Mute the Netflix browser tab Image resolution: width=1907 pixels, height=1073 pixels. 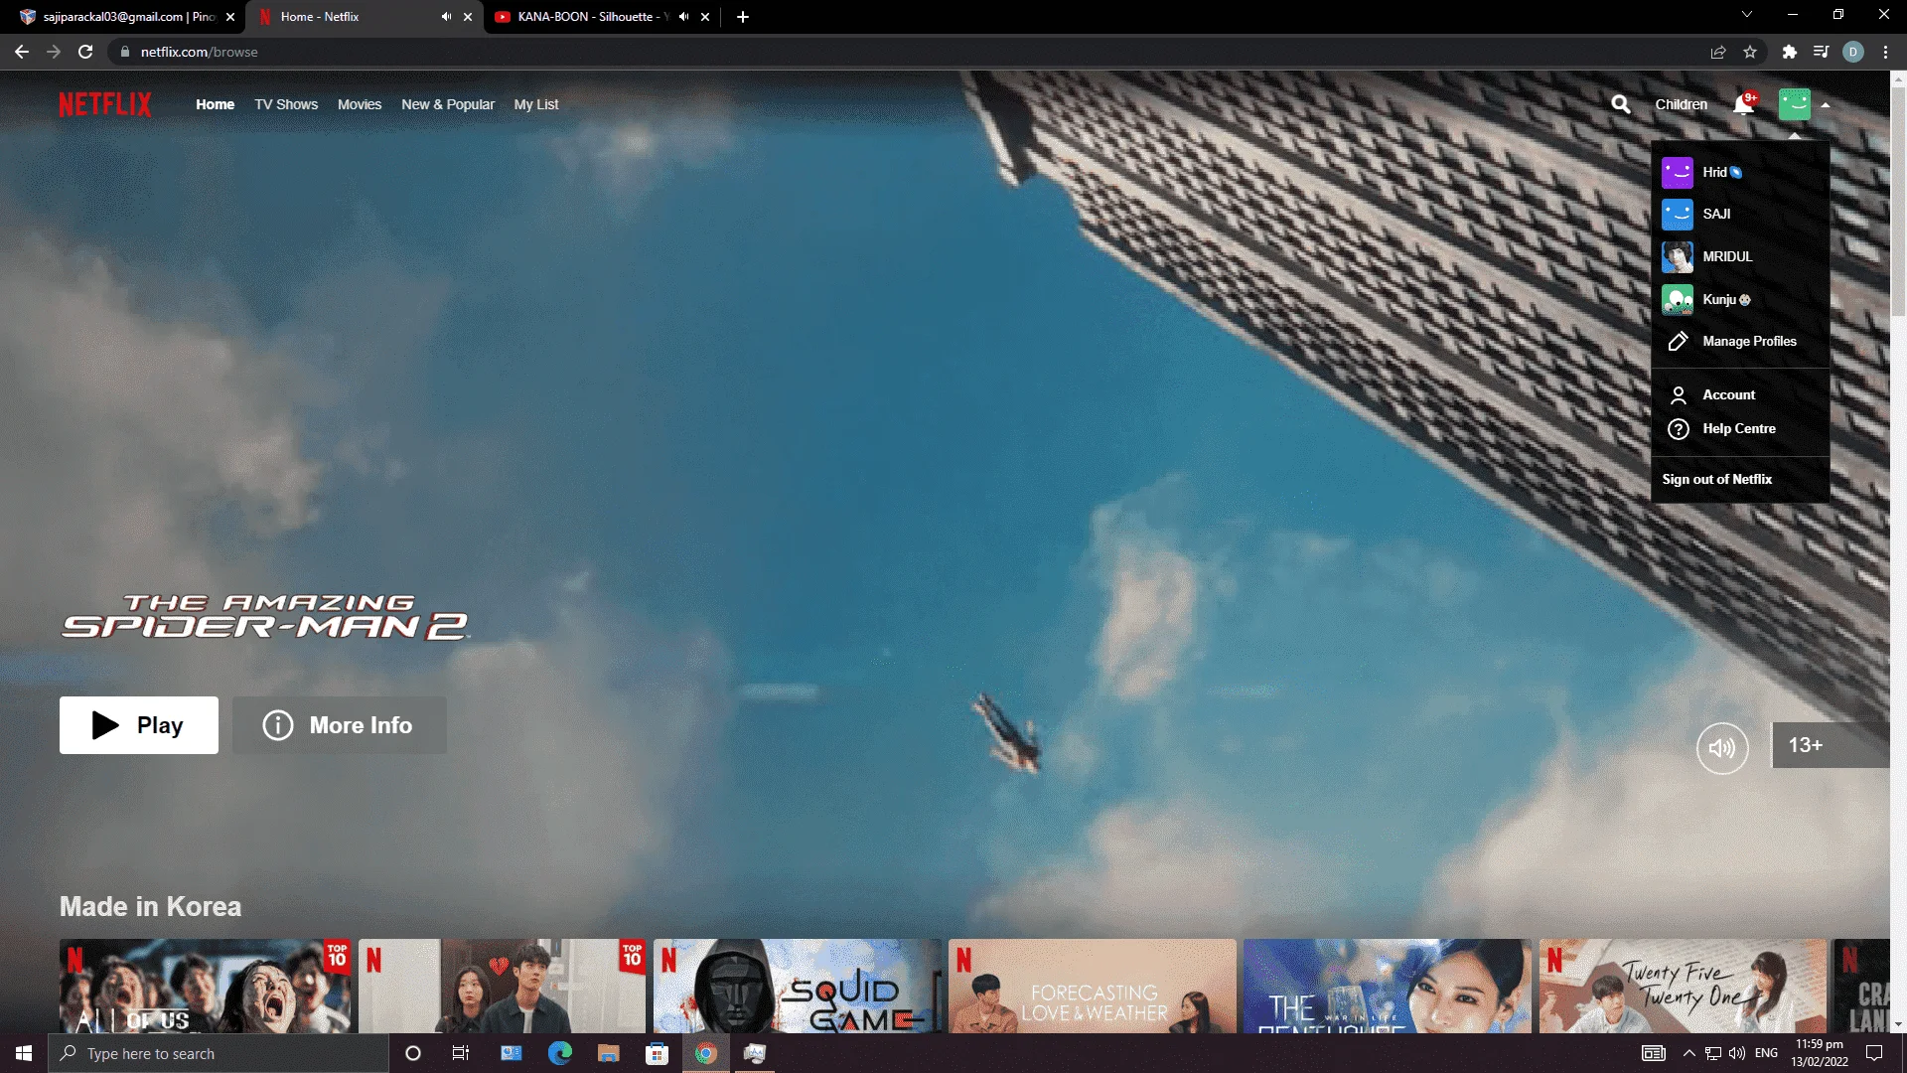click(446, 17)
